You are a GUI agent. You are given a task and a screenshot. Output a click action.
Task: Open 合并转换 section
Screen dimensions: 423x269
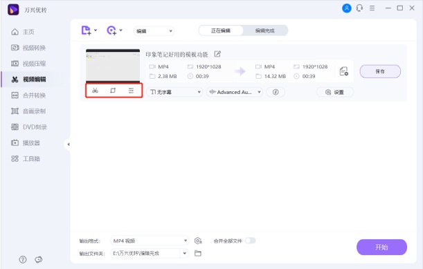28,95
